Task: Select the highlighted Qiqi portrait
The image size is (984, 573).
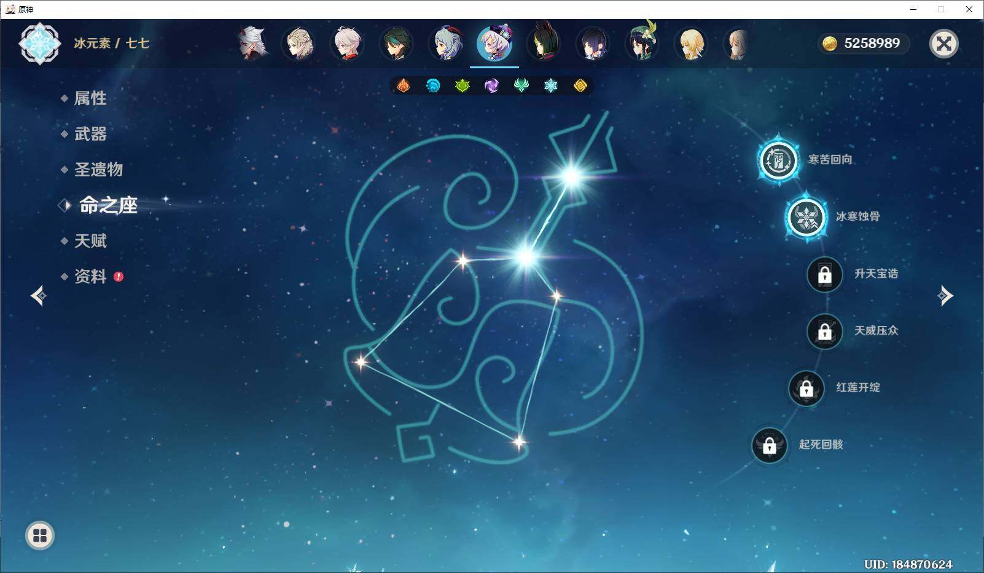Action: click(x=494, y=43)
